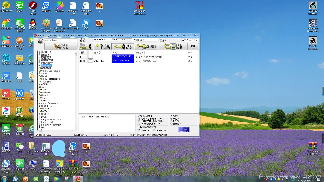Click blue cell SIFLS7PROF0506

[123, 56]
